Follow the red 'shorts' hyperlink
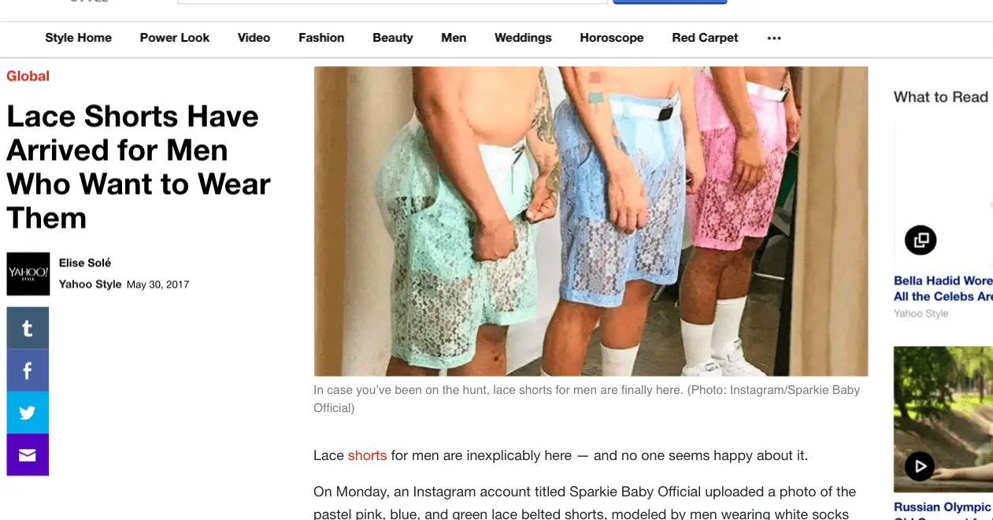Screen dimensions: 993x520 click(367, 455)
